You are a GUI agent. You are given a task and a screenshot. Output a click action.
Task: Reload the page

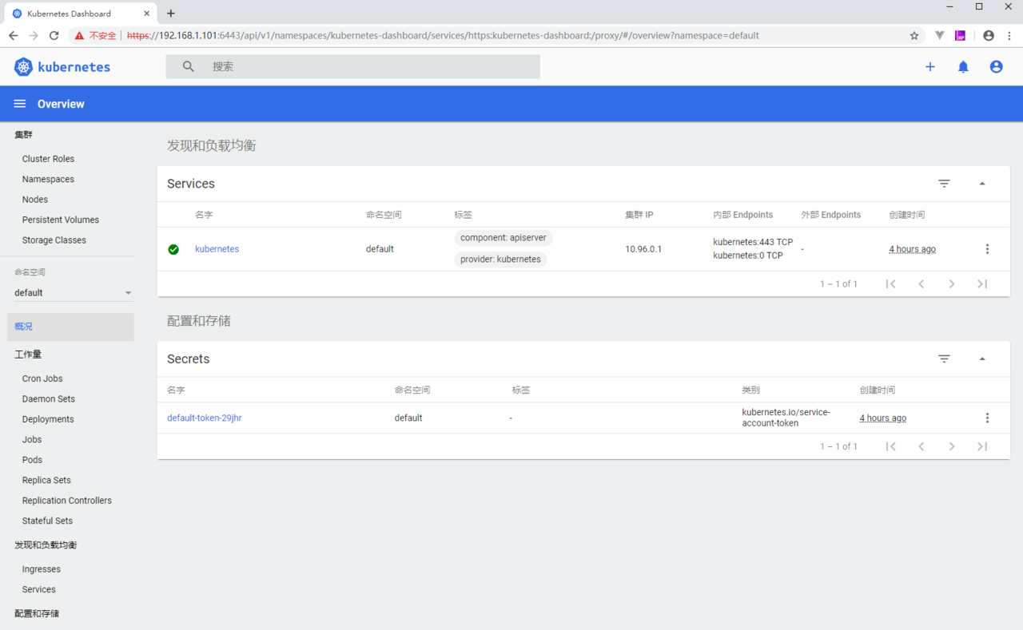coord(54,36)
